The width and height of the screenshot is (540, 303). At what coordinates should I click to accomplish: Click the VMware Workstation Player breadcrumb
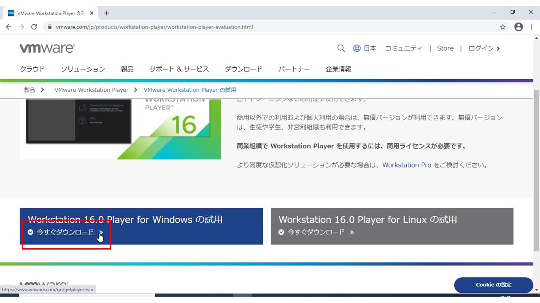(92, 90)
